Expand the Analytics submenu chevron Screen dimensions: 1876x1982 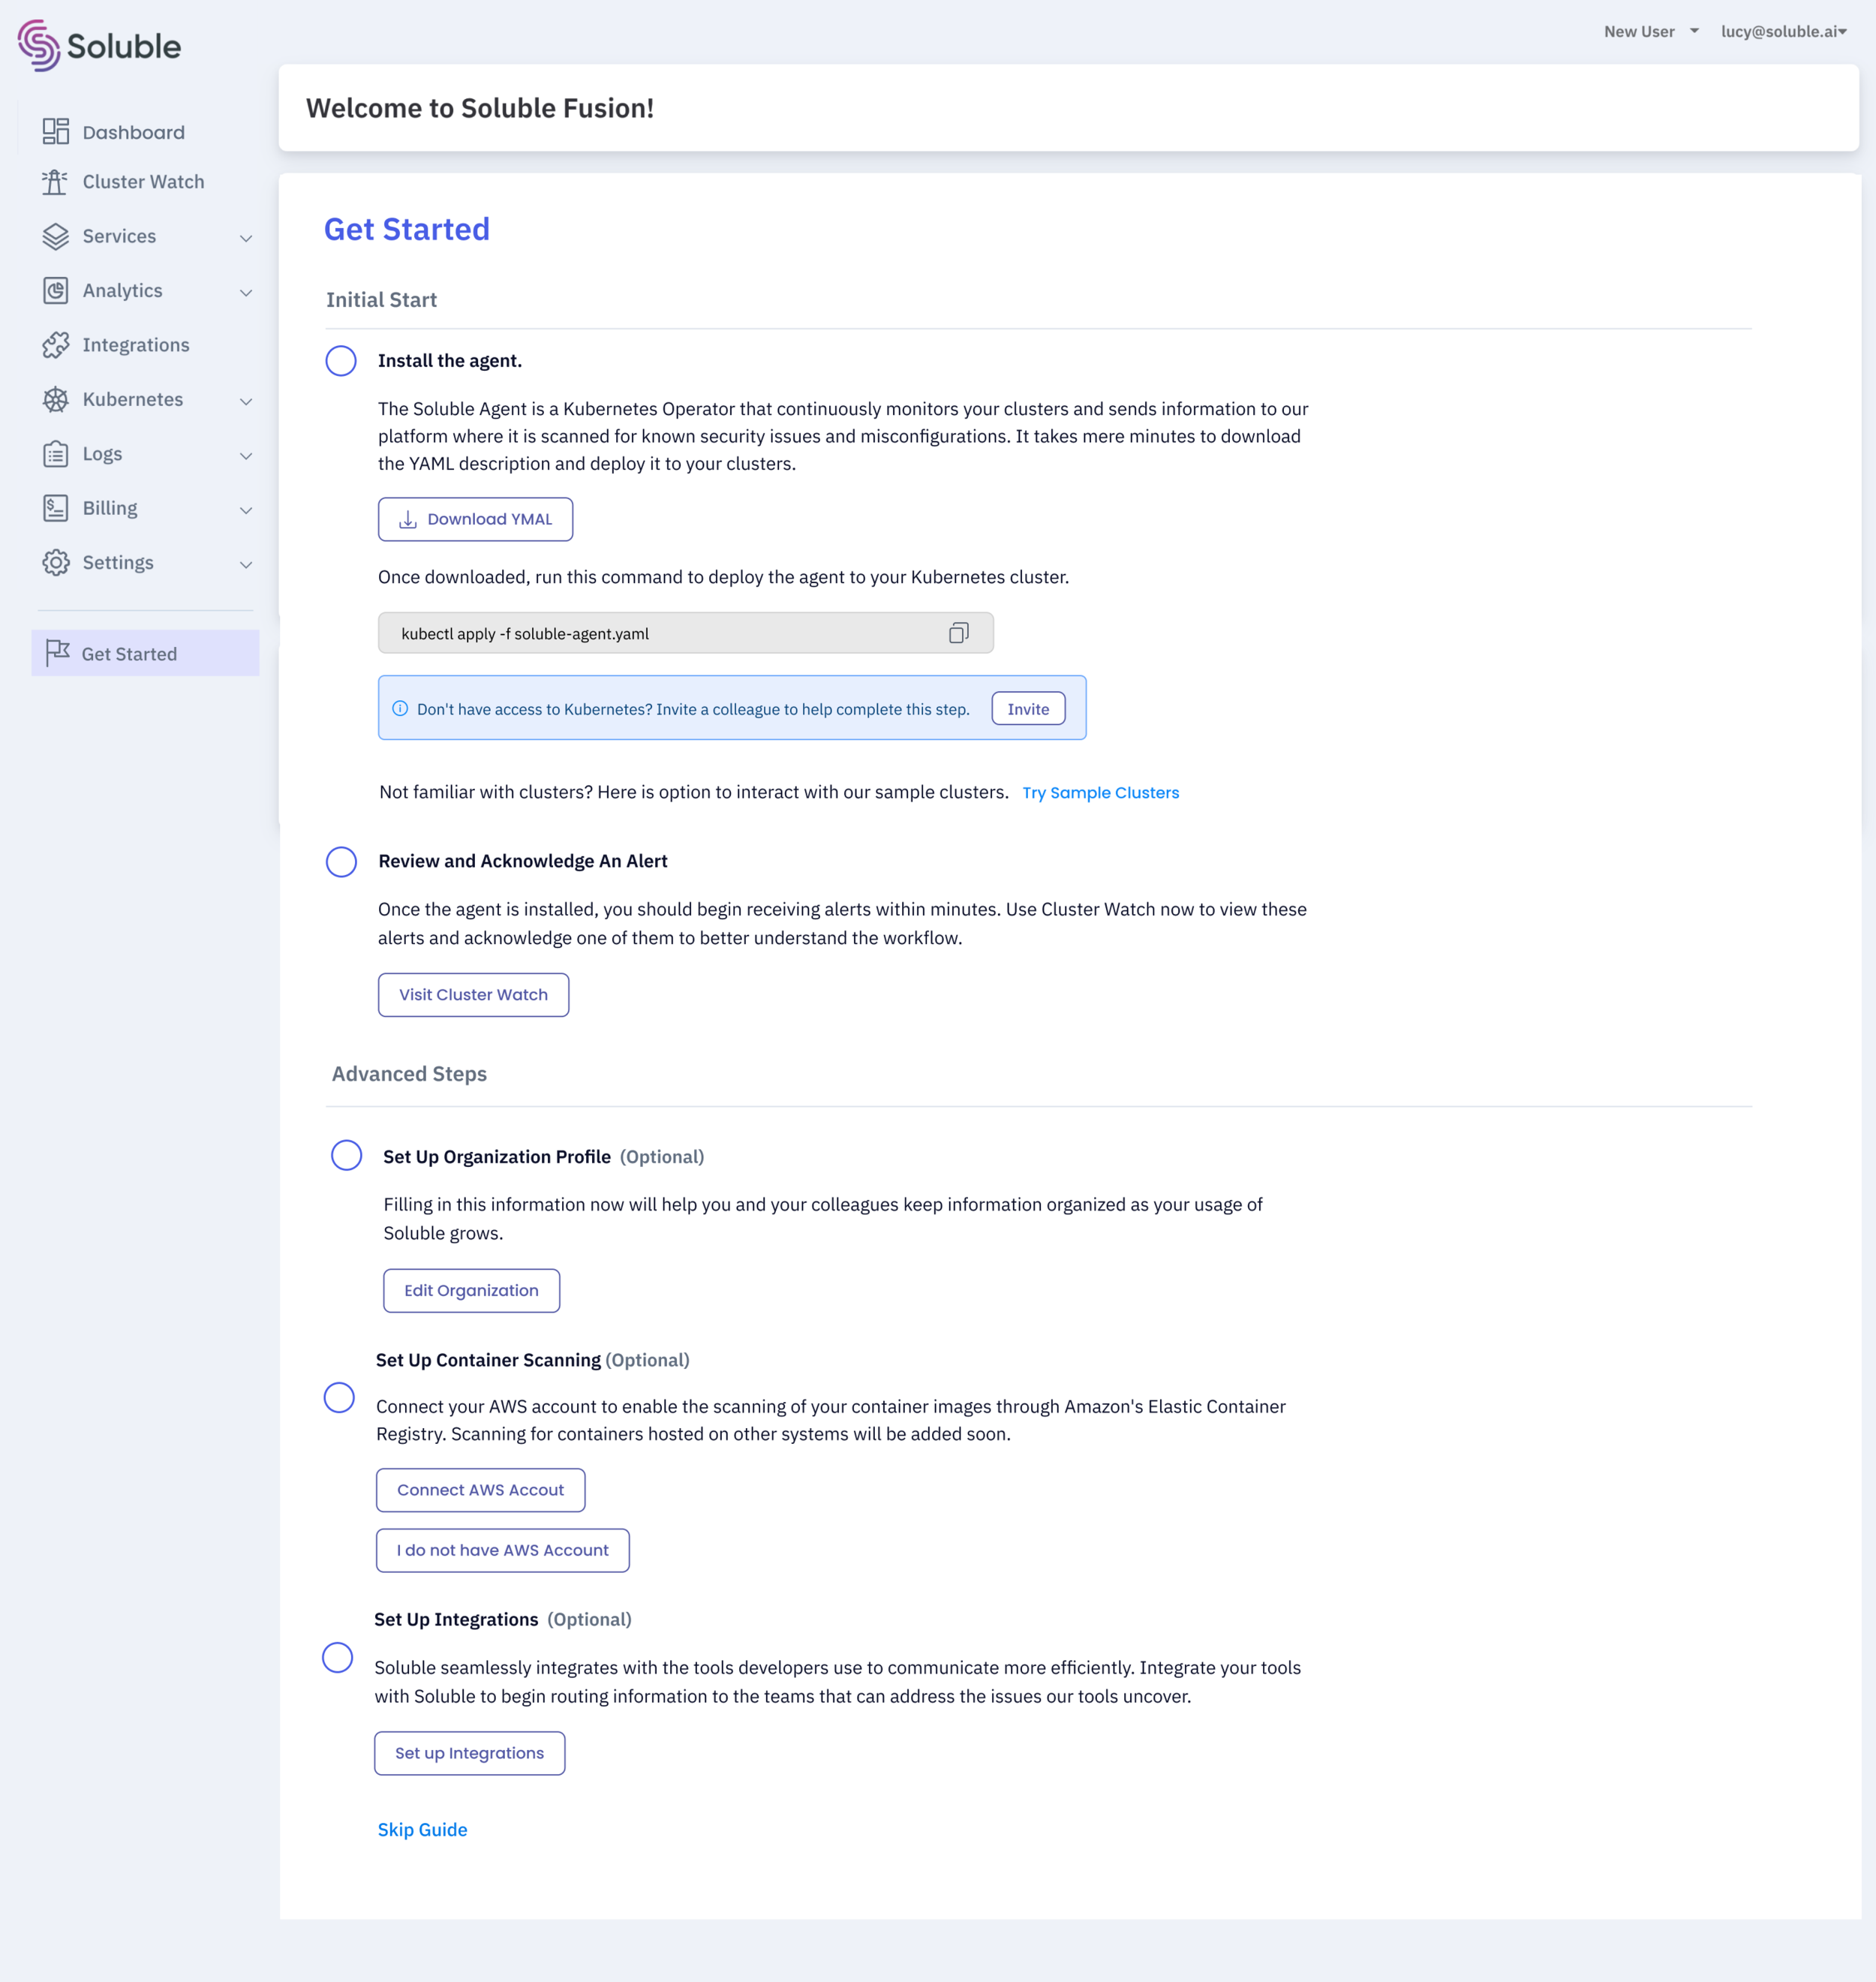click(x=246, y=292)
